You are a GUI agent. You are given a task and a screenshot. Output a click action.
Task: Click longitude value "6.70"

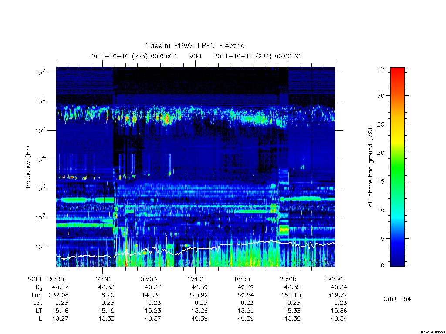[108, 295]
